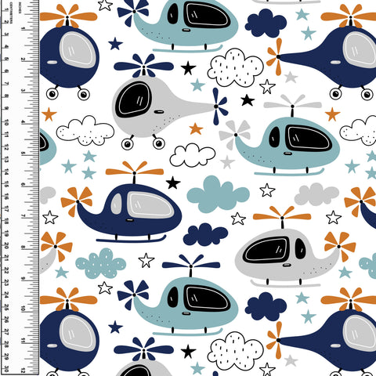Image resolution: width=376 pixels, height=376 pixels.
Task: Click the large teal solid cloud
Action: click(x=219, y=193)
